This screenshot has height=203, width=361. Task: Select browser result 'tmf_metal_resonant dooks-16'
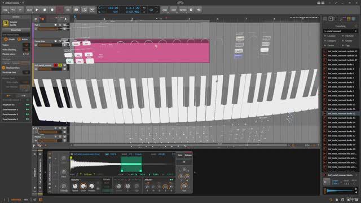point(340,131)
